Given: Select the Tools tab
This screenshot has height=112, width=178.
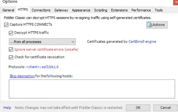Looking at the screenshot, I should [x=159, y=10].
